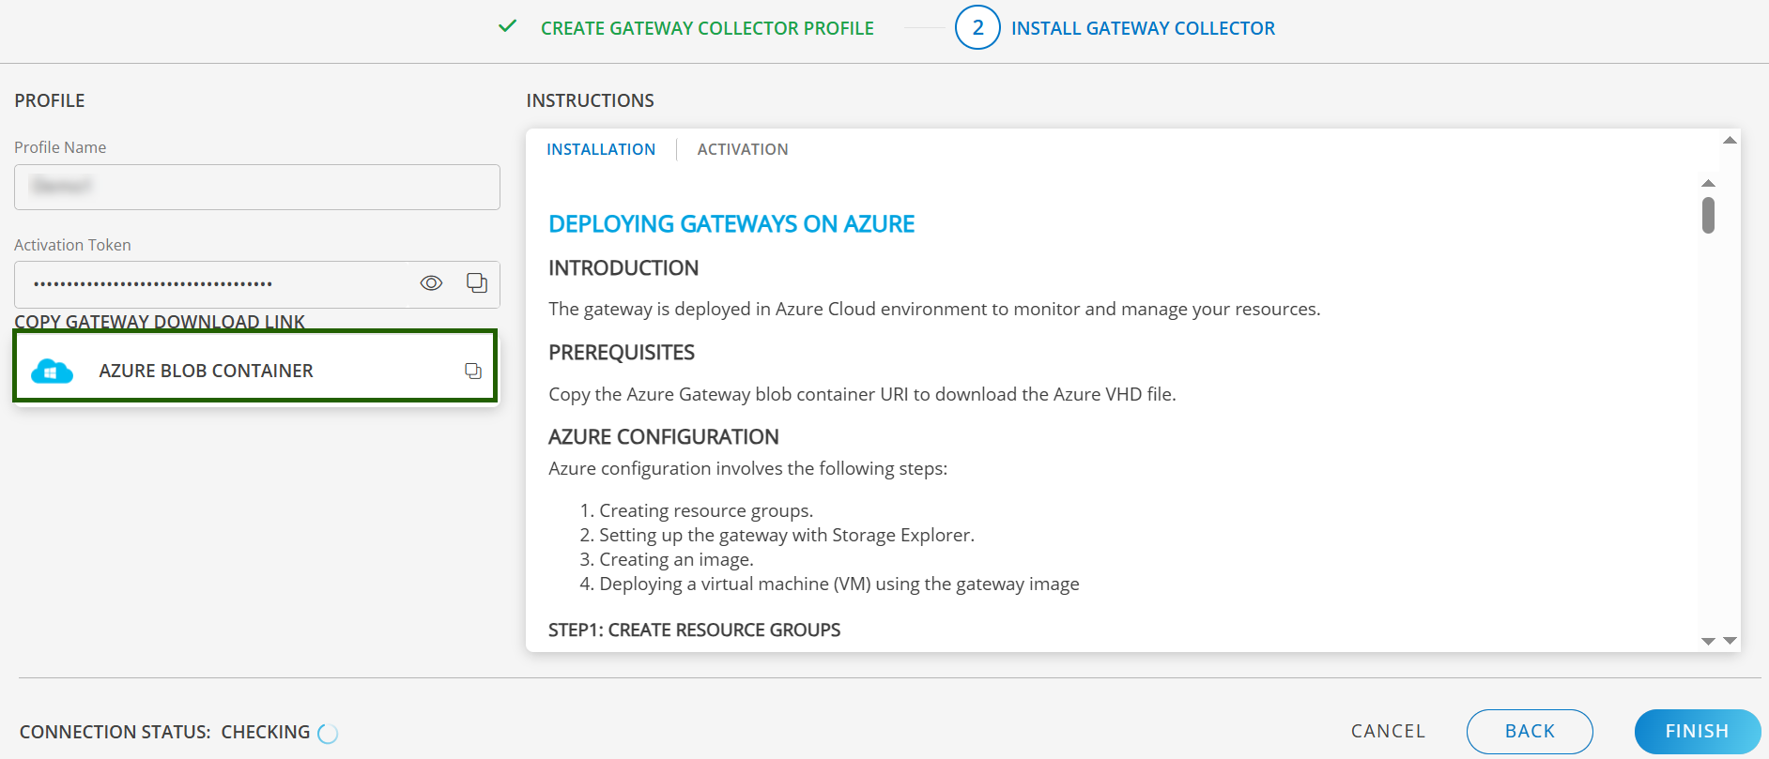Reveal the activation token with eye icon

tap(431, 283)
